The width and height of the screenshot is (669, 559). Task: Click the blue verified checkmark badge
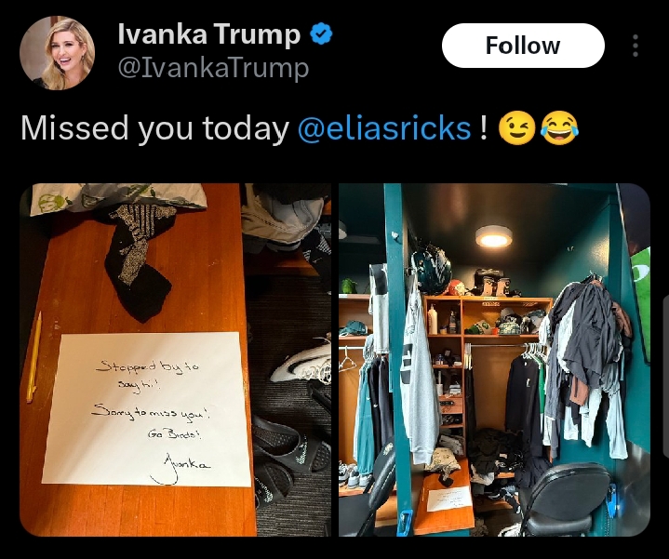click(x=321, y=34)
